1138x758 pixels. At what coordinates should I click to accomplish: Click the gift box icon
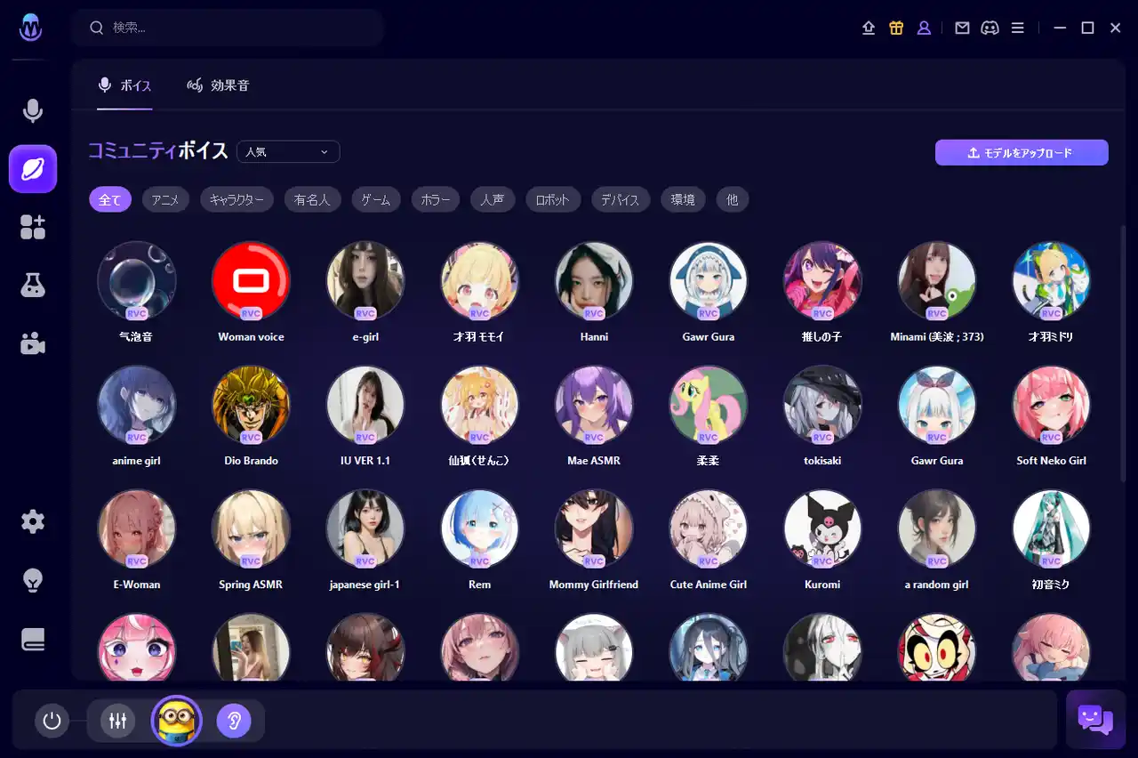(x=896, y=28)
